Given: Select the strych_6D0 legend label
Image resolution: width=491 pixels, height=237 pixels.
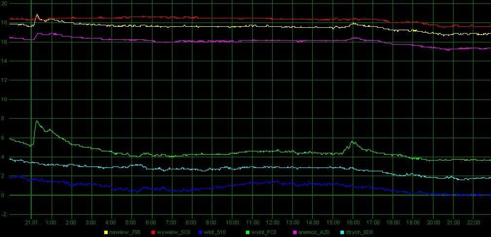Looking at the screenshot, I should (x=359, y=233).
